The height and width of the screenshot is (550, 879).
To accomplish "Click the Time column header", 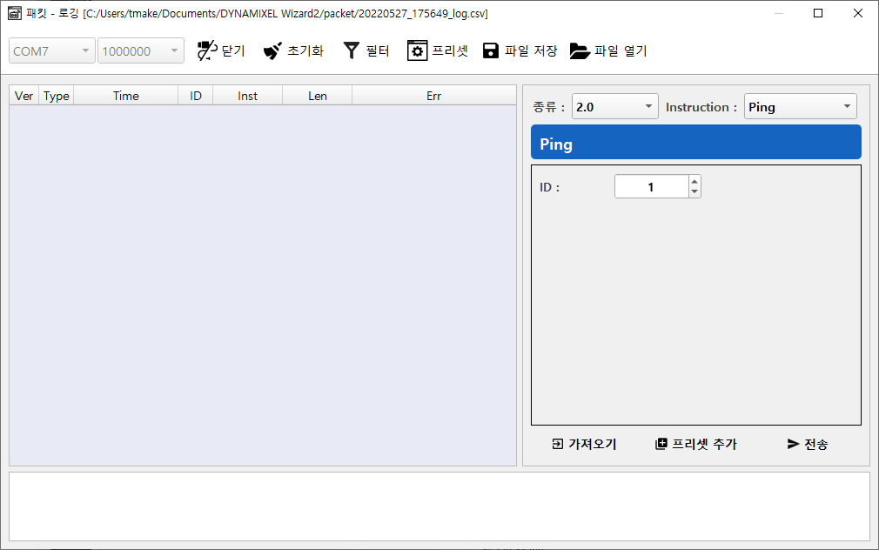I will pos(126,96).
